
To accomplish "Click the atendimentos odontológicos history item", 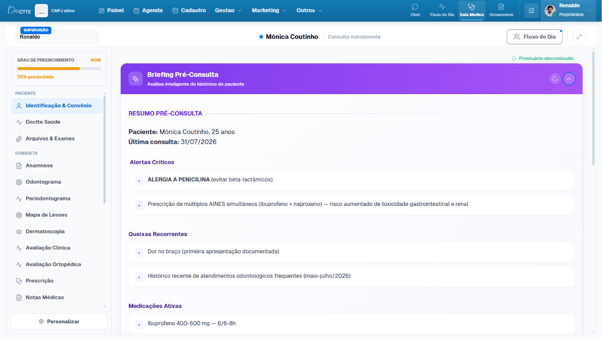I will click(x=352, y=276).
